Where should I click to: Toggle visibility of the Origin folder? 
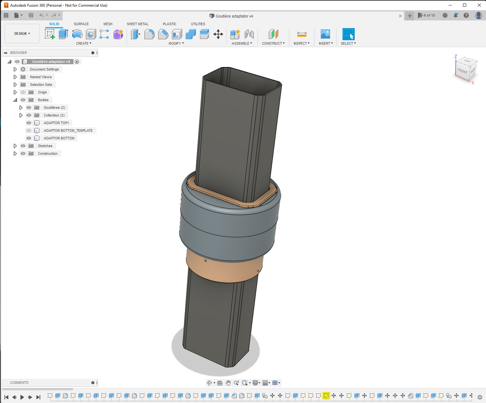[x=23, y=92]
